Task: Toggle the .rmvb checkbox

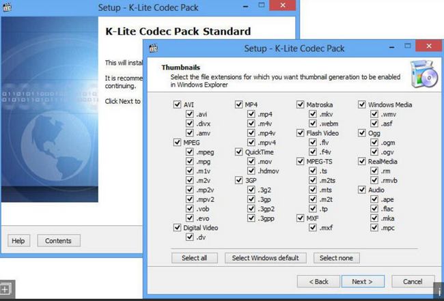Action: point(374,180)
